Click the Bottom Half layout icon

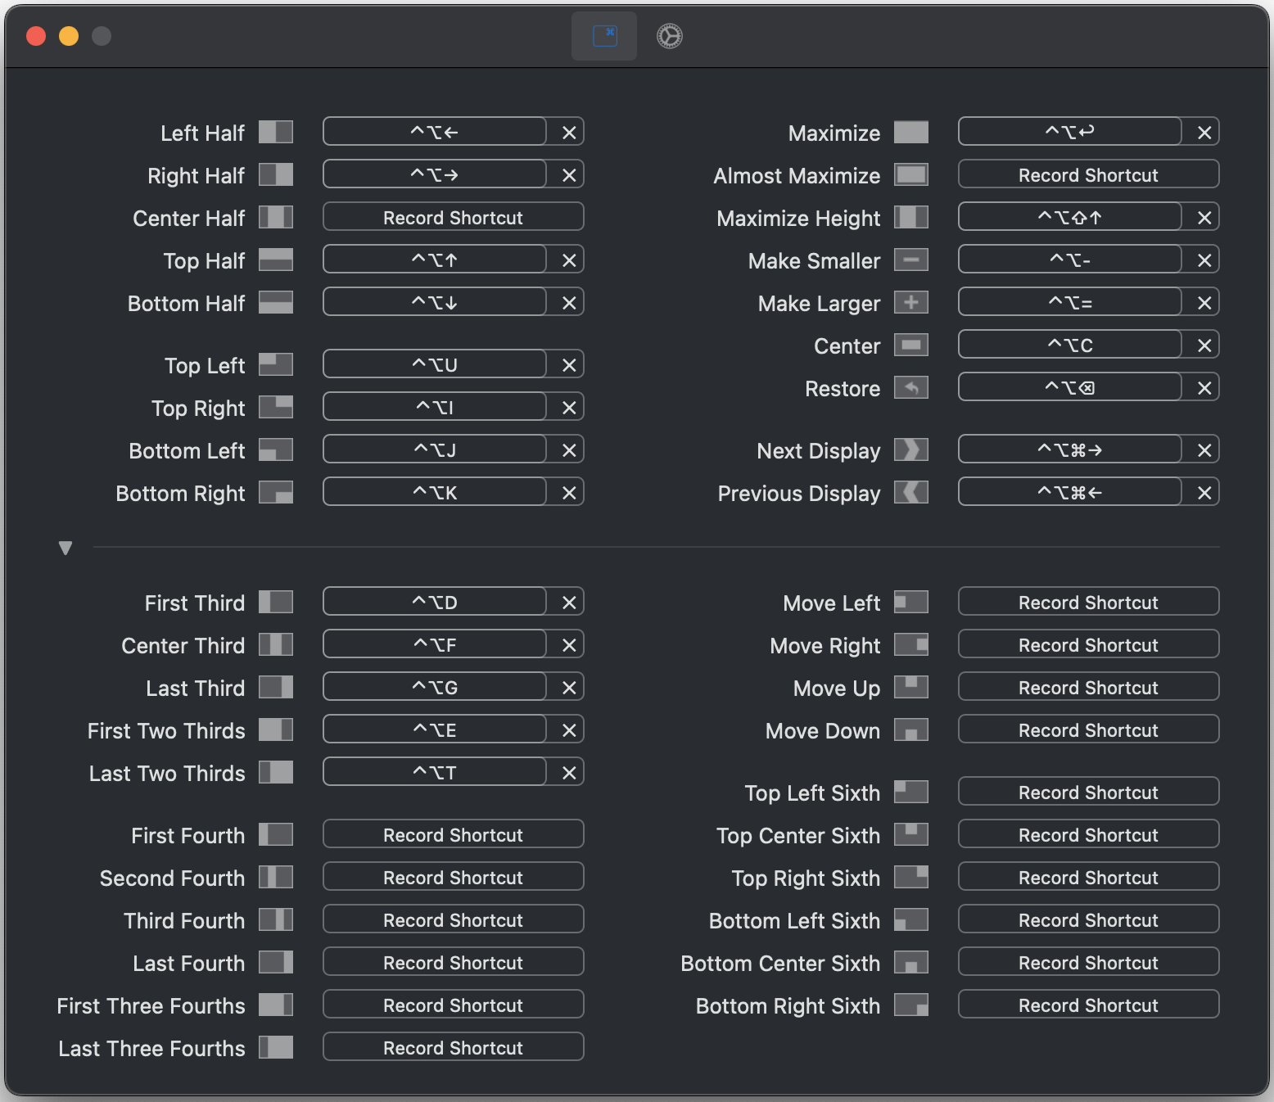[x=276, y=302]
